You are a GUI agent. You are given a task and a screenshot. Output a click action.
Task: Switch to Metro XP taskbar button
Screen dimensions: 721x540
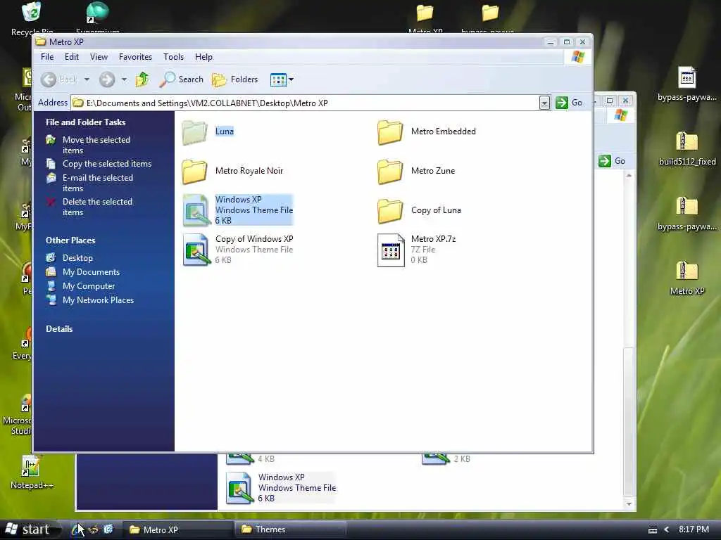click(177, 529)
